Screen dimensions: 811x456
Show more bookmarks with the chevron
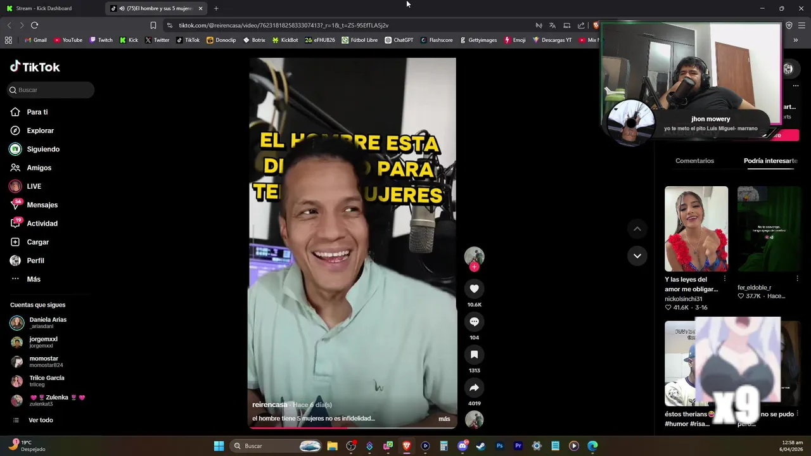click(796, 40)
